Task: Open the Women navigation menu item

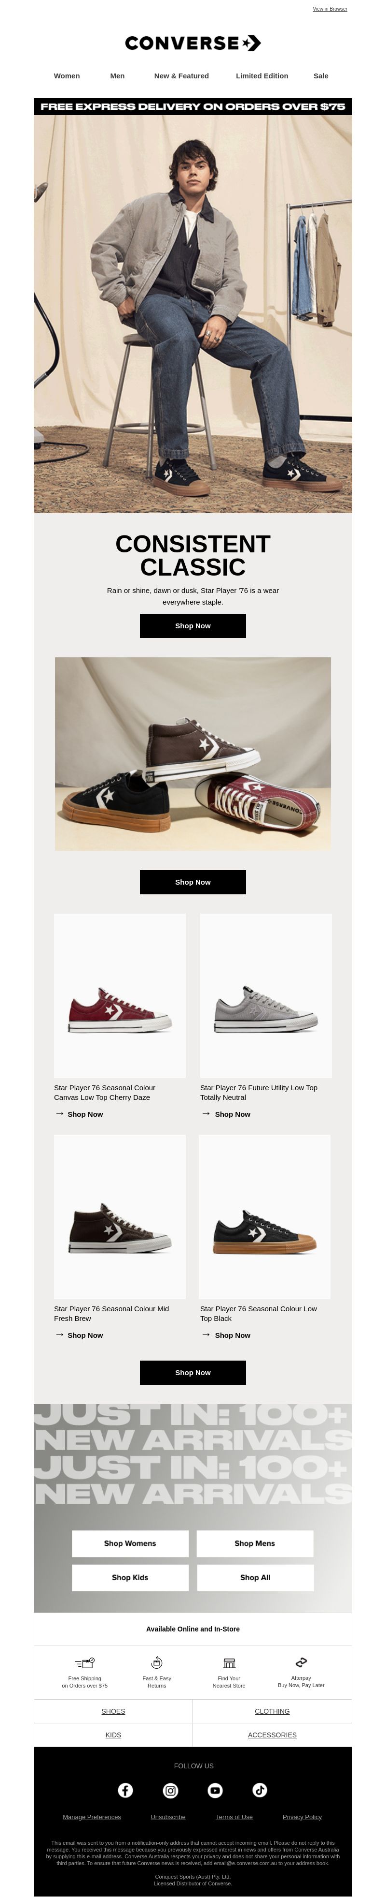Action: [x=67, y=76]
